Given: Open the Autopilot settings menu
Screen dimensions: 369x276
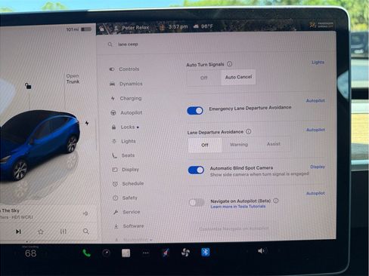Looking at the screenshot, I should pyautogui.click(x=126, y=112).
